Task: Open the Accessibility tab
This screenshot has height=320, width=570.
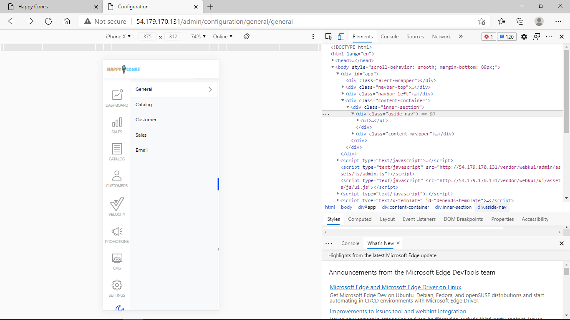Action: pyautogui.click(x=535, y=219)
